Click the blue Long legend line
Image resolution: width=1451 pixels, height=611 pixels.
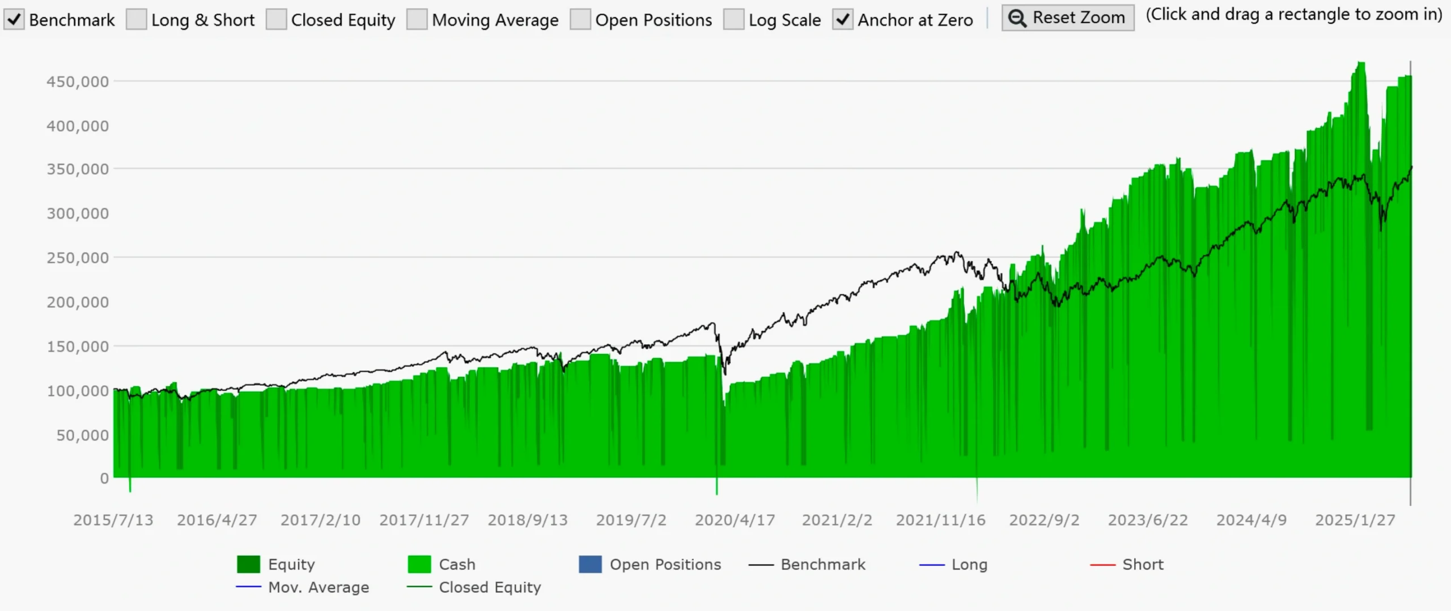point(931,565)
